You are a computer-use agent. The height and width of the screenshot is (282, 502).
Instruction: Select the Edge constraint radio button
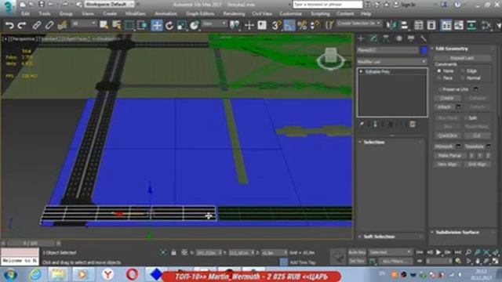pyautogui.click(x=463, y=70)
